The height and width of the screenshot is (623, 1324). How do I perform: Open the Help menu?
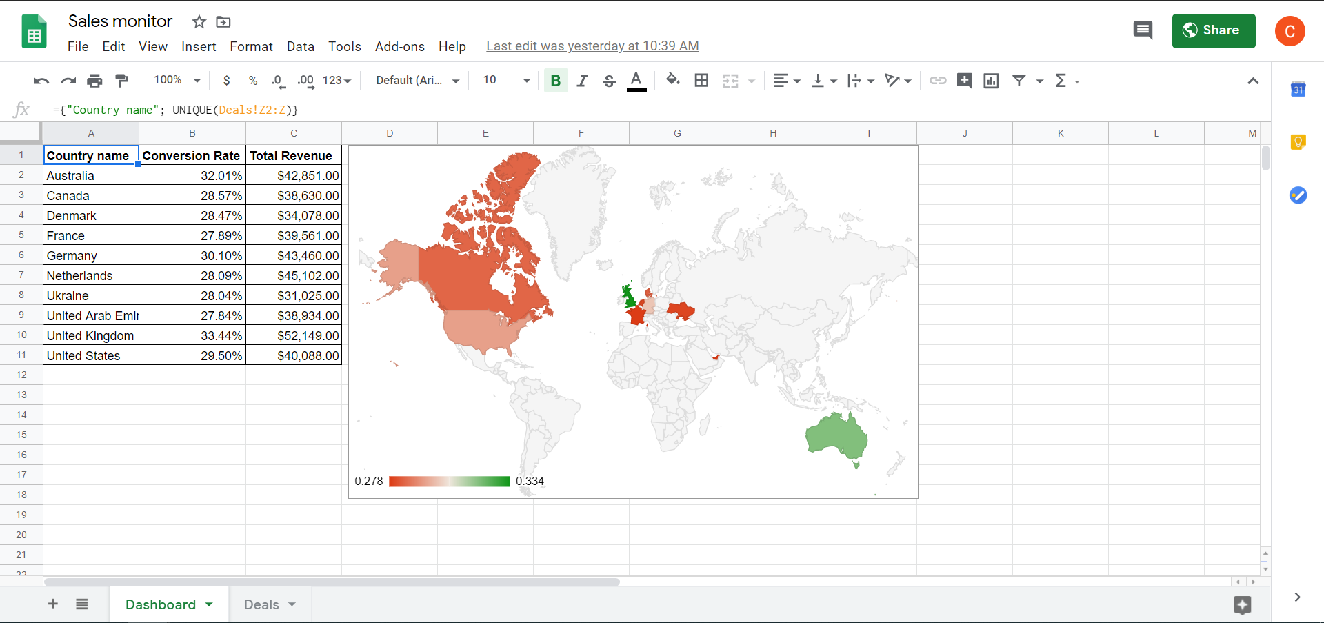pyautogui.click(x=452, y=46)
